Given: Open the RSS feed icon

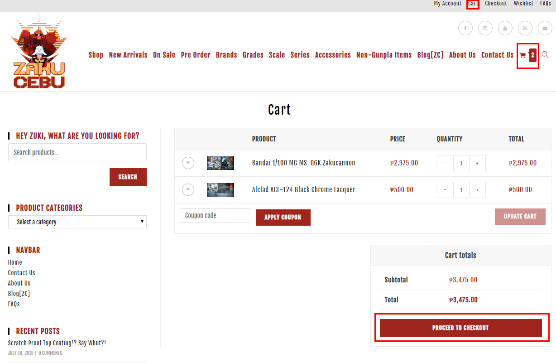Looking at the screenshot, I should pos(525,28).
